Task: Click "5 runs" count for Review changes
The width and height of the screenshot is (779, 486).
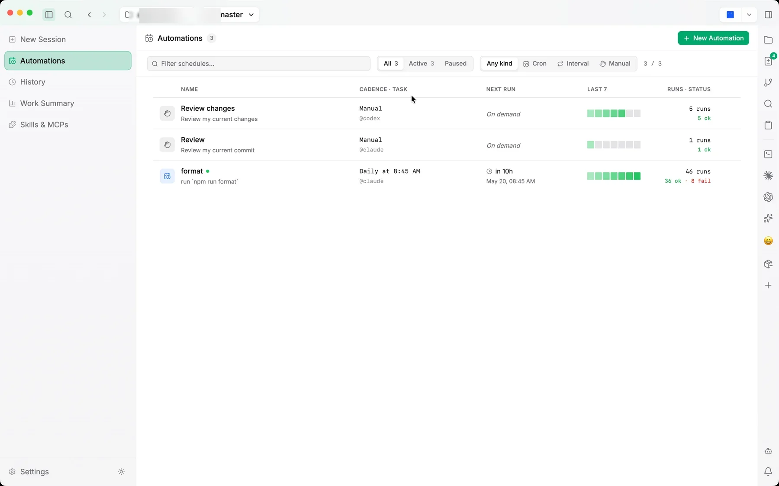Action: click(700, 109)
